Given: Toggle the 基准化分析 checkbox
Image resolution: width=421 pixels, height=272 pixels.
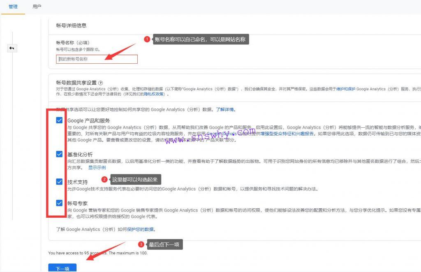Looking at the screenshot, I should point(59,154).
